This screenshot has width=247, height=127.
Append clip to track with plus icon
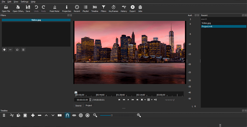point(33,115)
